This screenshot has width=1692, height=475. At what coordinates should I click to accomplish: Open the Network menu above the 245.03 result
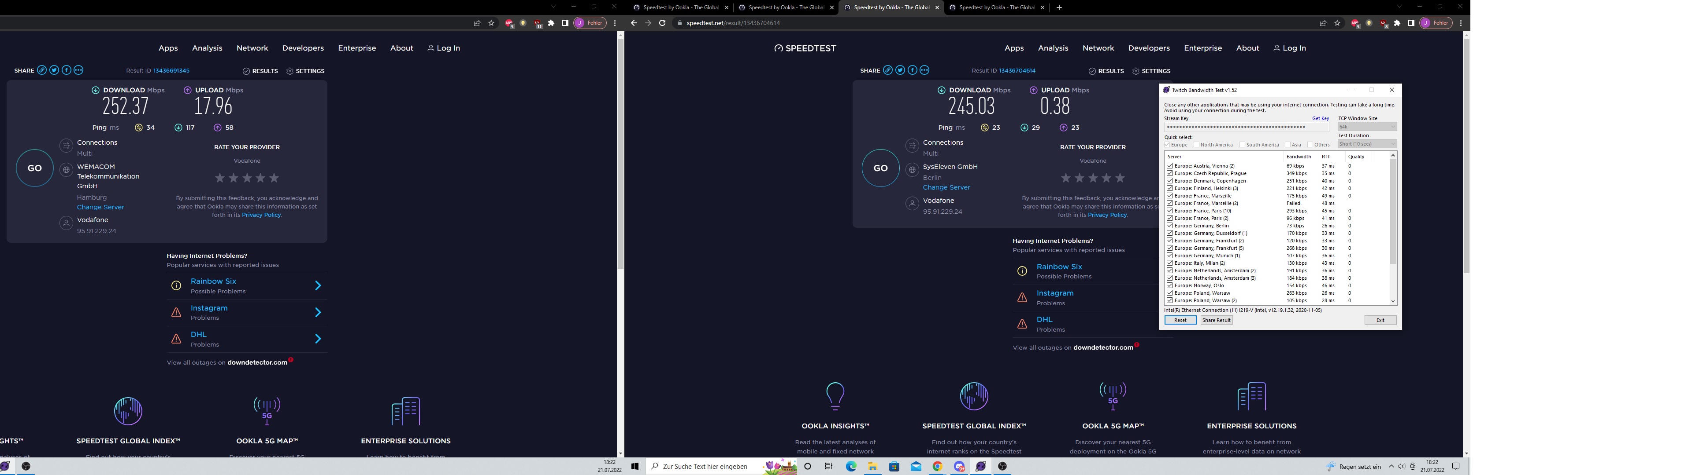click(x=1098, y=48)
